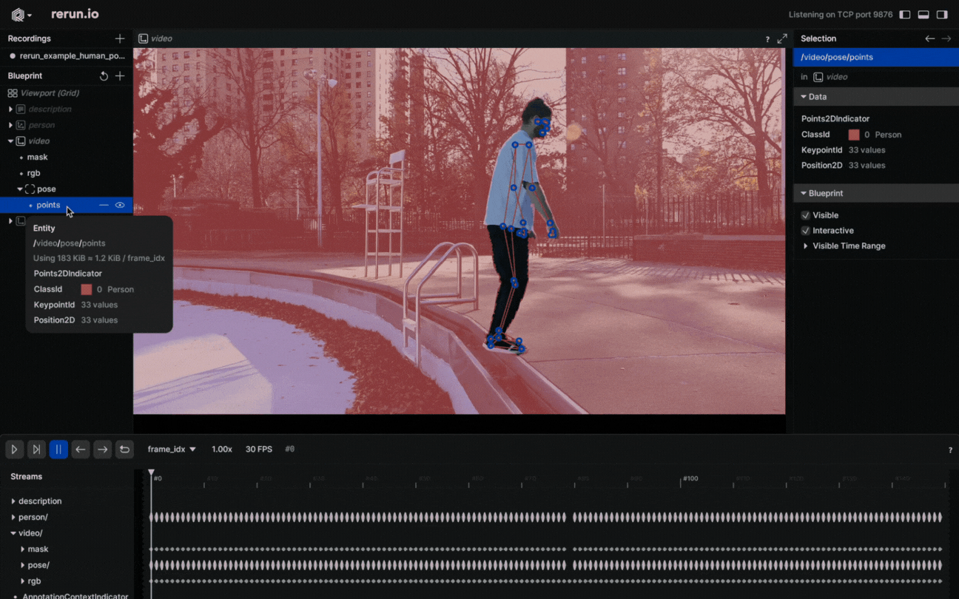Click 'Position2D 33 values' in Selection panel

pyautogui.click(x=844, y=166)
